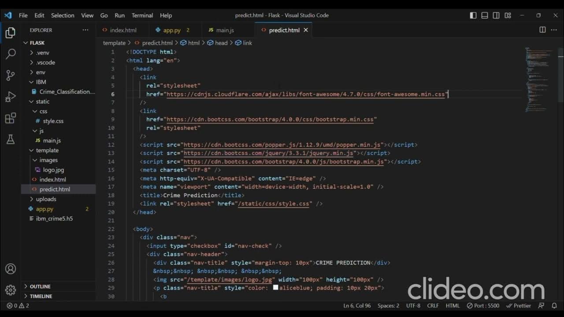Image resolution: width=564 pixels, height=317 pixels.
Task: Open the View menu
Action: point(87,15)
